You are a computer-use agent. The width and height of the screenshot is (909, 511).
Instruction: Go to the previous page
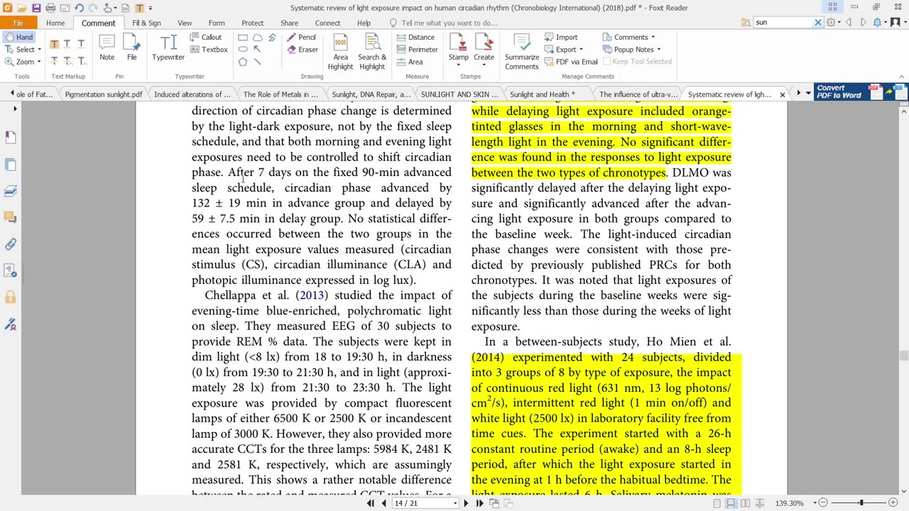[383, 503]
